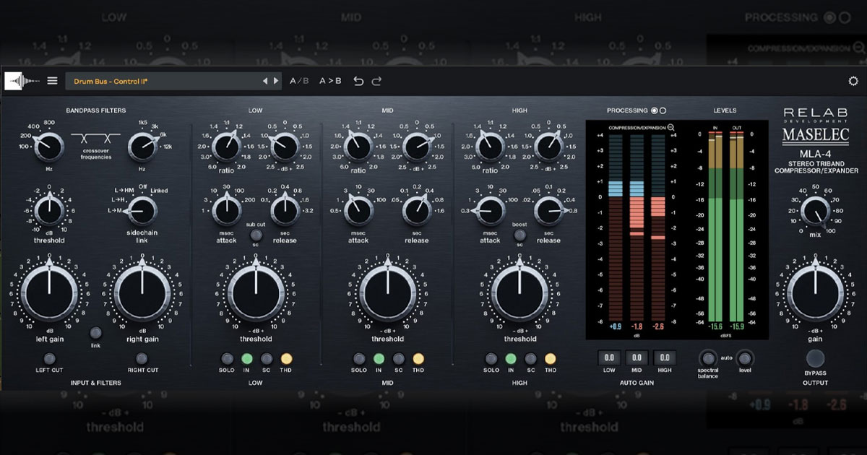Open the hamburger menu in toolbar
Viewport: 867px width, 455px height.
tap(52, 81)
